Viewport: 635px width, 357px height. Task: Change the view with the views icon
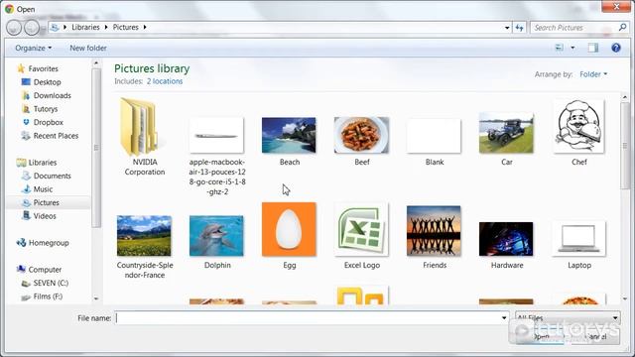[560, 48]
